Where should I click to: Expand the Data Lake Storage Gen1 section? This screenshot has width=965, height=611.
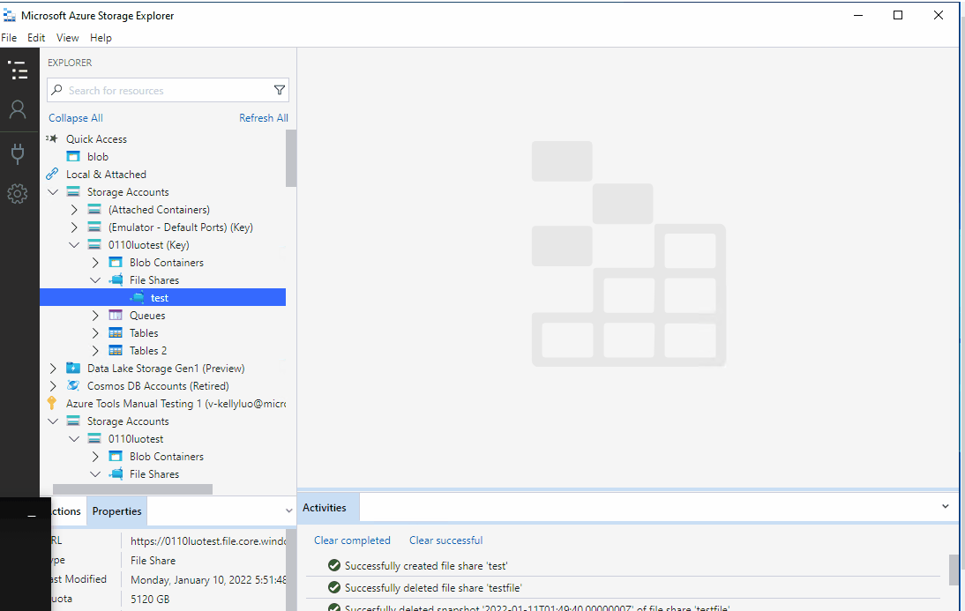click(x=53, y=368)
